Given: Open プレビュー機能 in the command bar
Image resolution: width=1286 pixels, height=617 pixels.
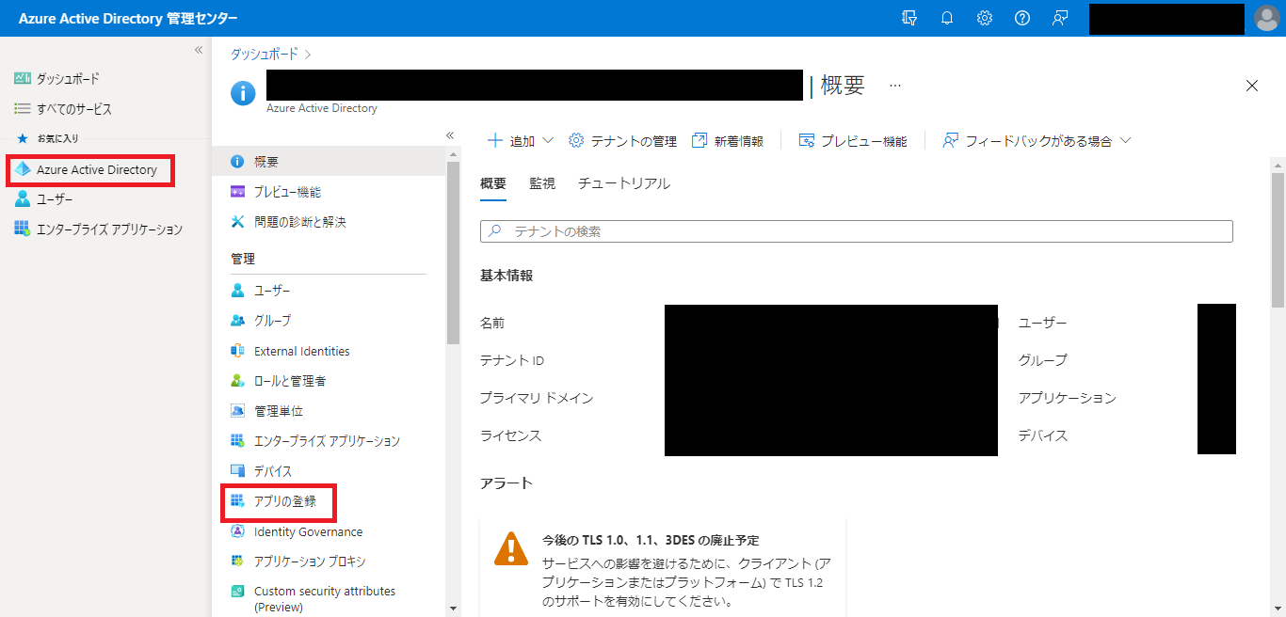Looking at the screenshot, I should pos(853,141).
